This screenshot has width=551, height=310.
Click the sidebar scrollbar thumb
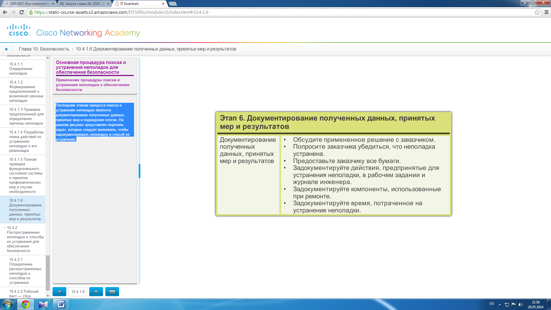(48, 273)
